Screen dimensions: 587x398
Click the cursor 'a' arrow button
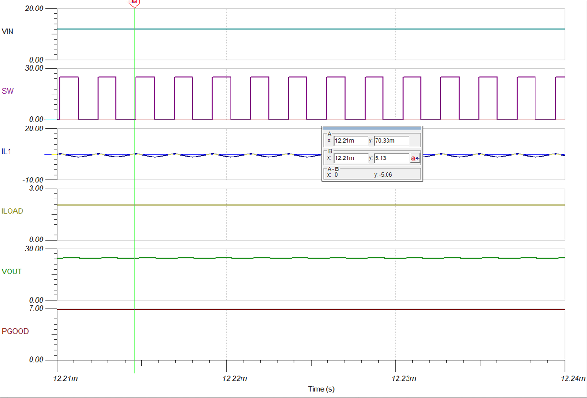415,158
